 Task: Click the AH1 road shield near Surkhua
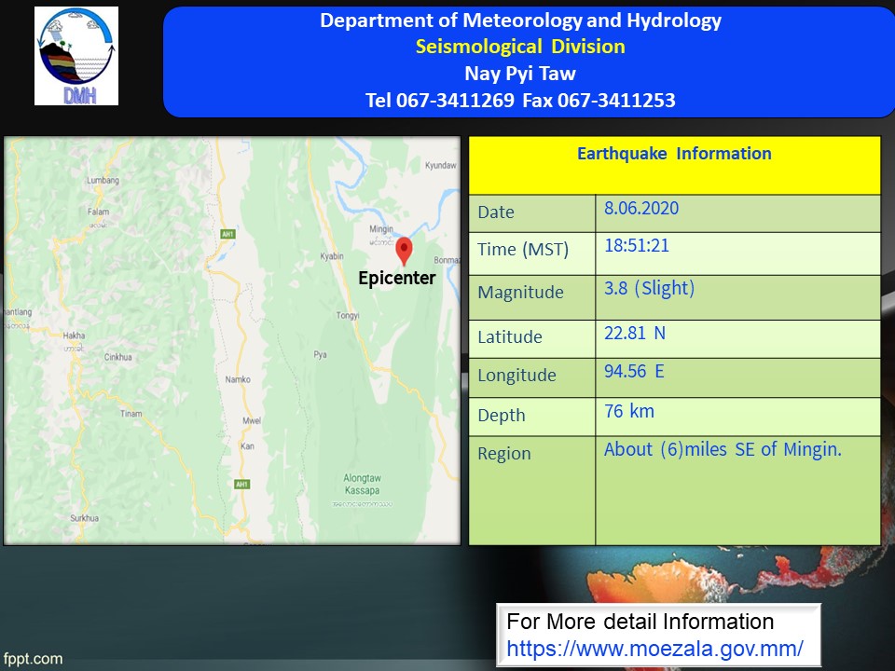241,485
